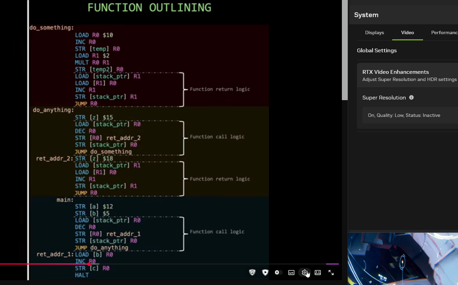Switch to the Displays tab
The image size is (458, 285).
pos(374,32)
